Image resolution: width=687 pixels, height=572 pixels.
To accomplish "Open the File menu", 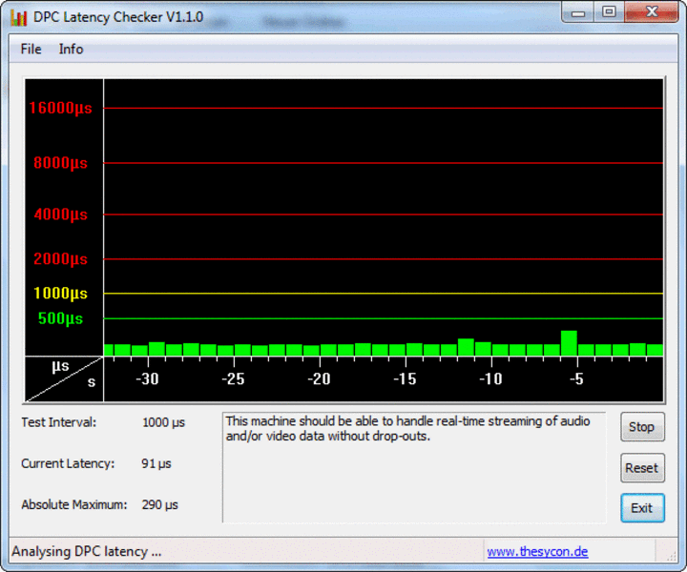I will coord(31,49).
